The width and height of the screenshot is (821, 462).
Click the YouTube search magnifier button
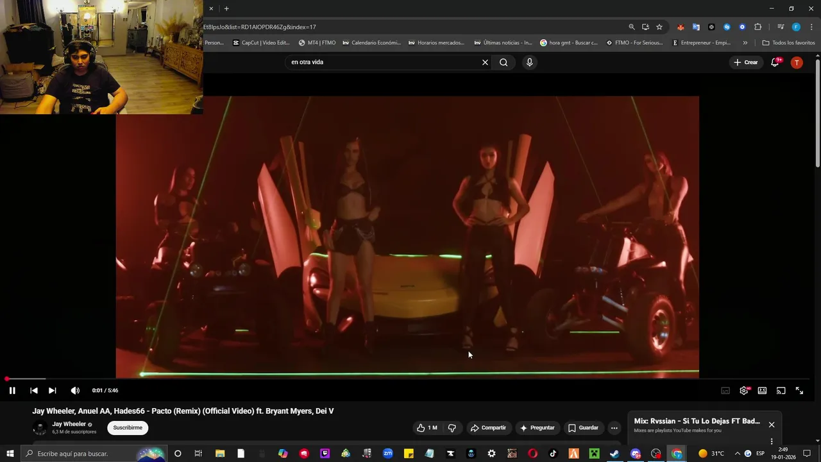pyautogui.click(x=504, y=62)
